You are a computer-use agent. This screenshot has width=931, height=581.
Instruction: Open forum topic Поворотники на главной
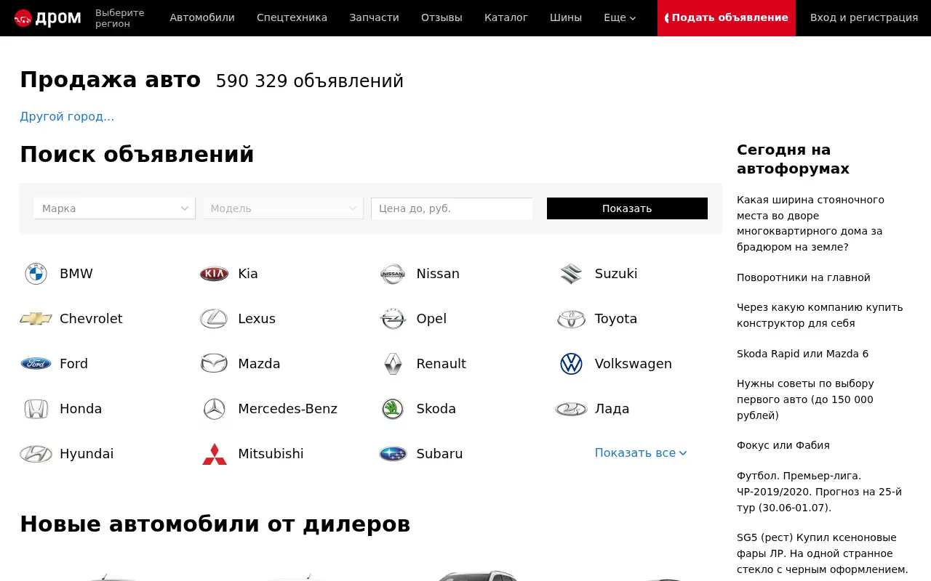tap(804, 277)
